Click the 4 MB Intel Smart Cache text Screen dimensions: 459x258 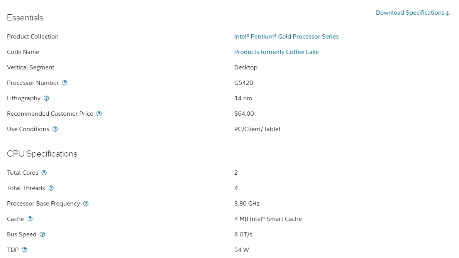click(x=268, y=219)
